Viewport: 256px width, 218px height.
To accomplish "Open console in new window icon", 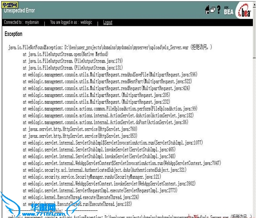I will pos(213,10).
